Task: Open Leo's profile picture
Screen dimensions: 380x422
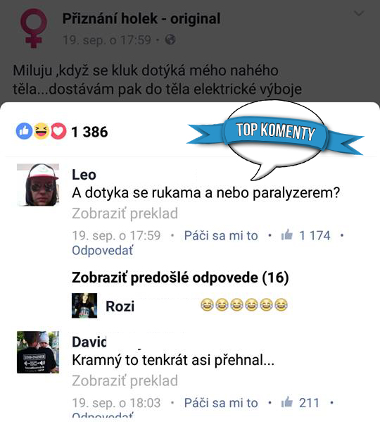Action: point(38,185)
